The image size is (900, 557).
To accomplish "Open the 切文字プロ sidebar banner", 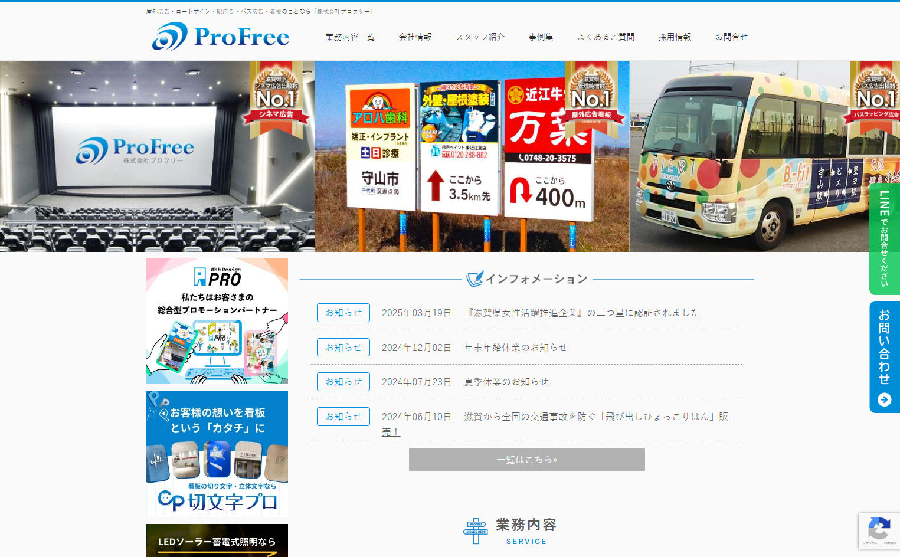I will coord(217,454).
